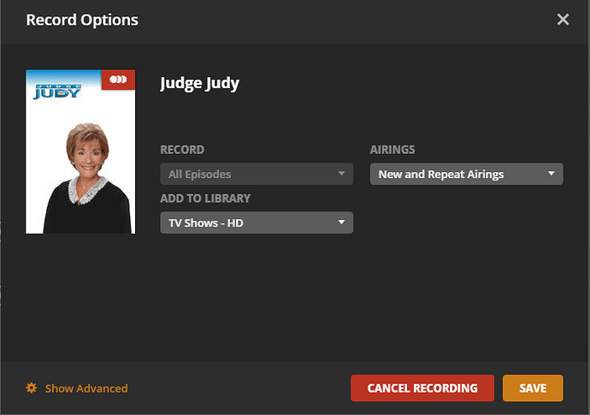Open the Show Advanced link
This screenshot has height=415, width=590.
click(x=86, y=388)
